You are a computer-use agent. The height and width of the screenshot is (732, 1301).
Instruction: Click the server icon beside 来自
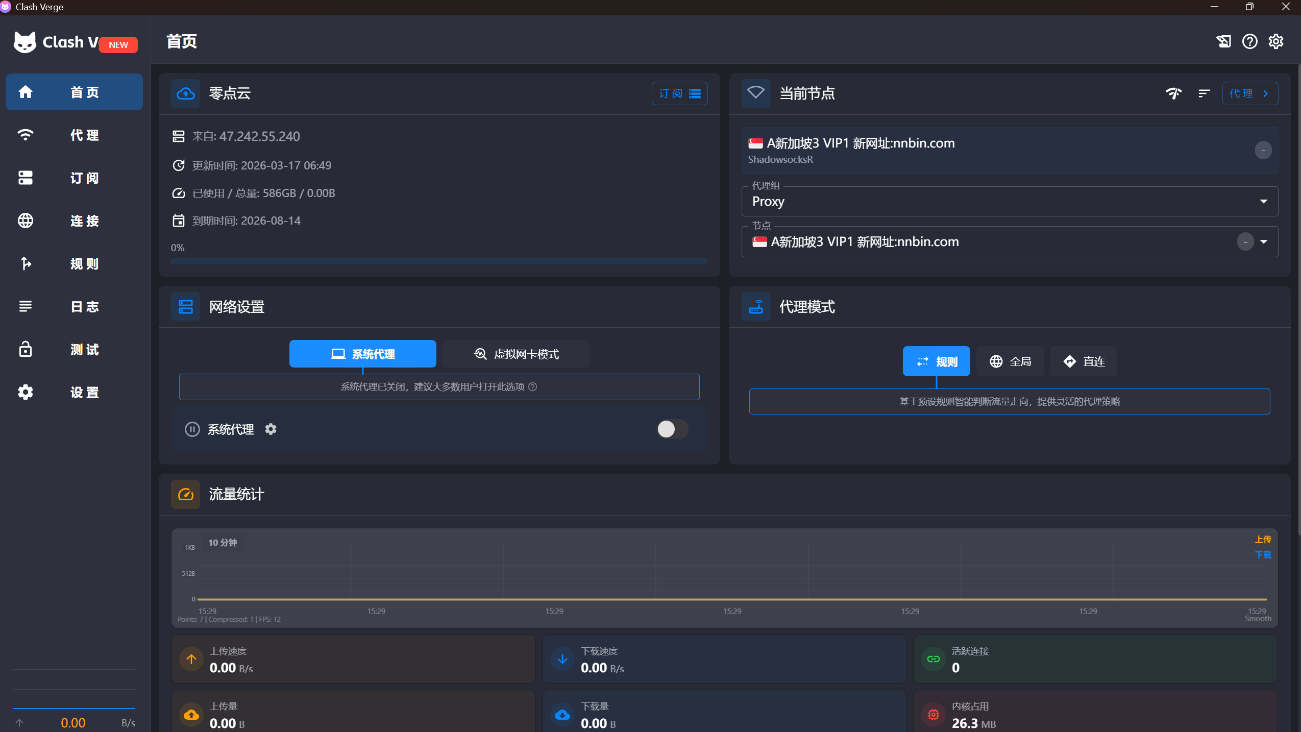point(178,136)
